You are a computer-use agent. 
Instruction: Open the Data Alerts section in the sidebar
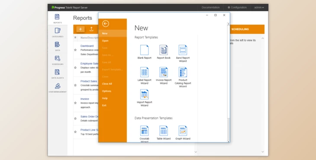tap(58, 74)
